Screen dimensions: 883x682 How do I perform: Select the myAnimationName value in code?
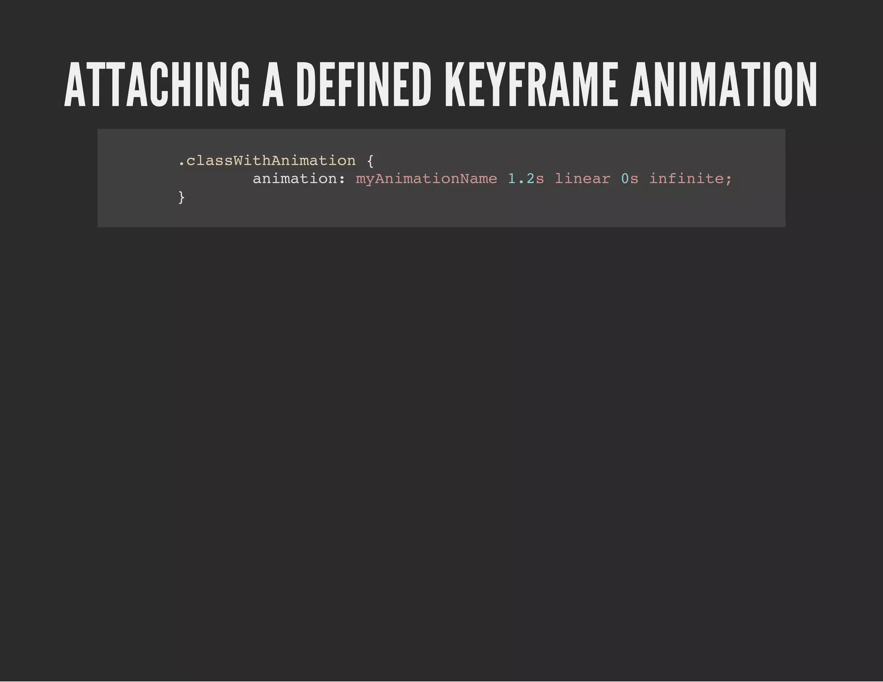(x=426, y=179)
